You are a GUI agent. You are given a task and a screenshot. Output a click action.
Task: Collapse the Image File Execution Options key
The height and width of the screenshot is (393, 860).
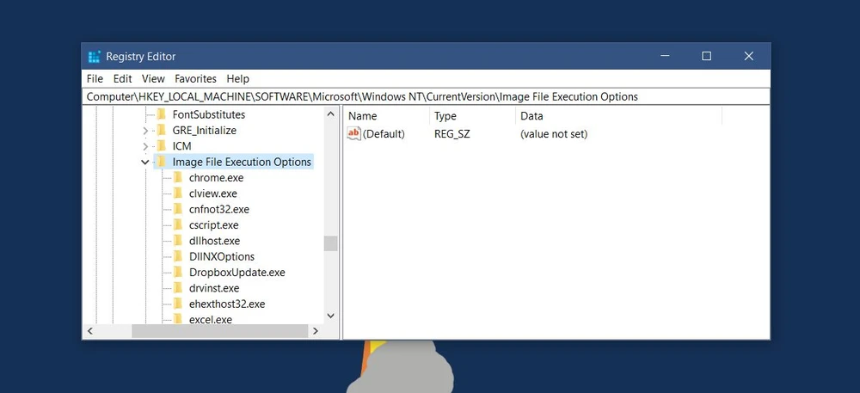point(144,162)
